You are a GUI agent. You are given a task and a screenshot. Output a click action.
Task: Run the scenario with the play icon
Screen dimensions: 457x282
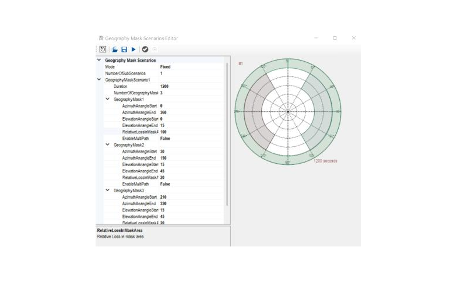[133, 50]
